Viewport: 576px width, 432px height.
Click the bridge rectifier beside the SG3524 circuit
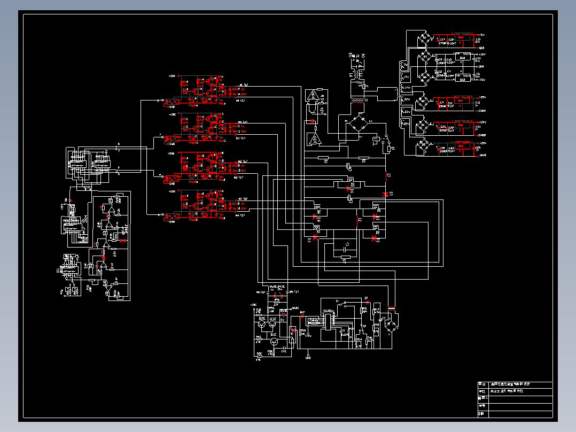pyautogui.click(x=391, y=326)
